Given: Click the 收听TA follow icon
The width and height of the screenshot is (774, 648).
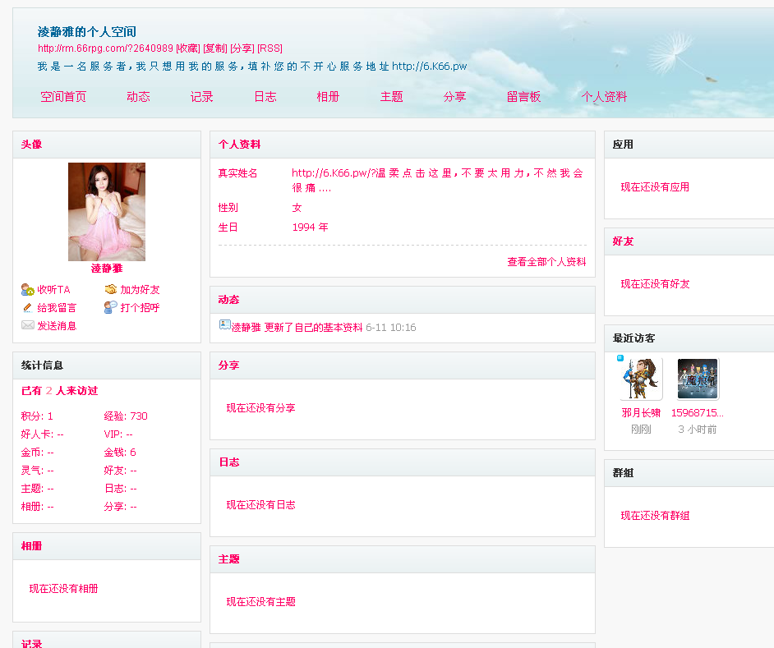Looking at the screenshot, I should 28,290.
